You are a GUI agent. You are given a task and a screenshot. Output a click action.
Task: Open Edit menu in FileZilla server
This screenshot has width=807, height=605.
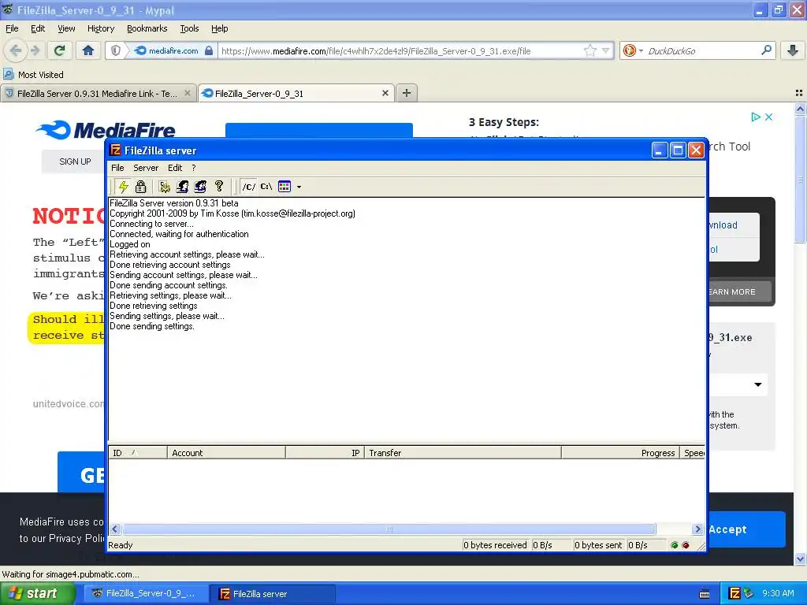tap(175, 168)
